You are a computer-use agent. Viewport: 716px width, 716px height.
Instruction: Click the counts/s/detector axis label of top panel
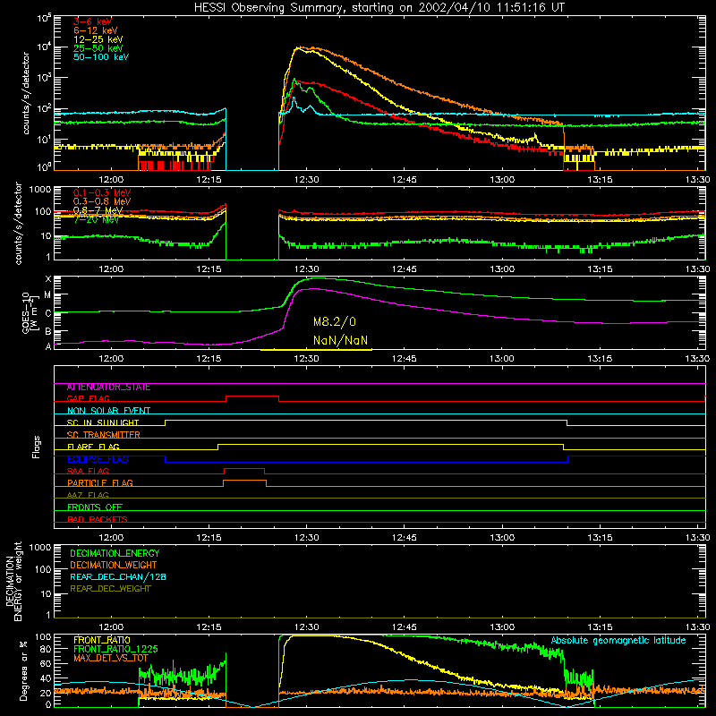click(26, 93)
